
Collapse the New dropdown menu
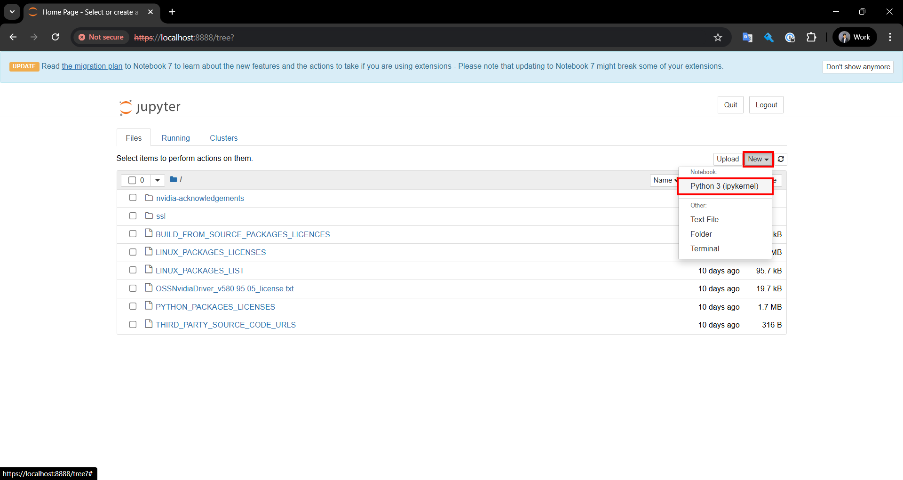(758, 159)
